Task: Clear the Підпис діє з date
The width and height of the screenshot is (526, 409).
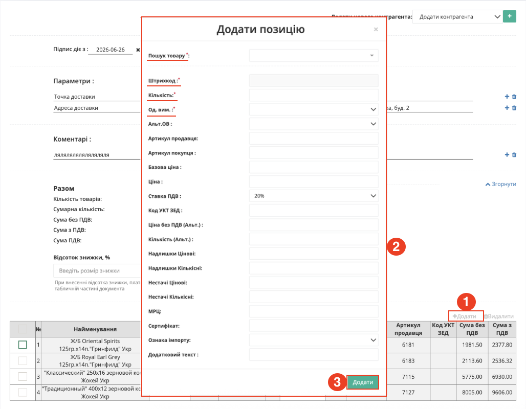Action: click(x=138, y=50)
